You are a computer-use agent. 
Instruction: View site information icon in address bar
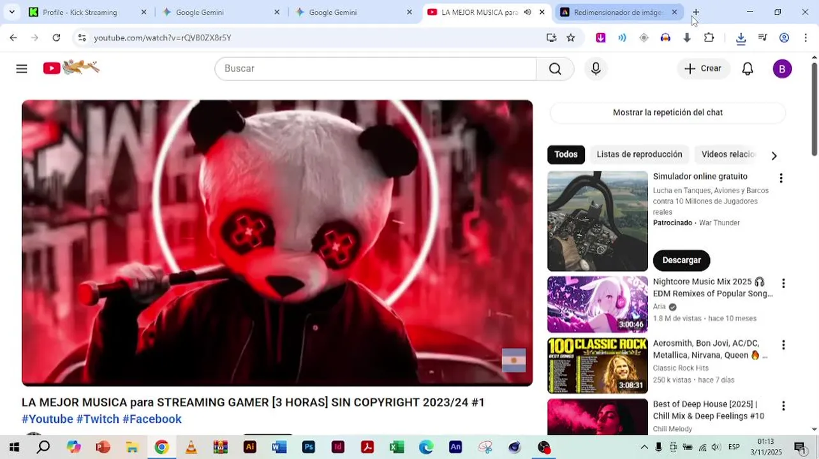pyautogui.click(x=82, y=38)
